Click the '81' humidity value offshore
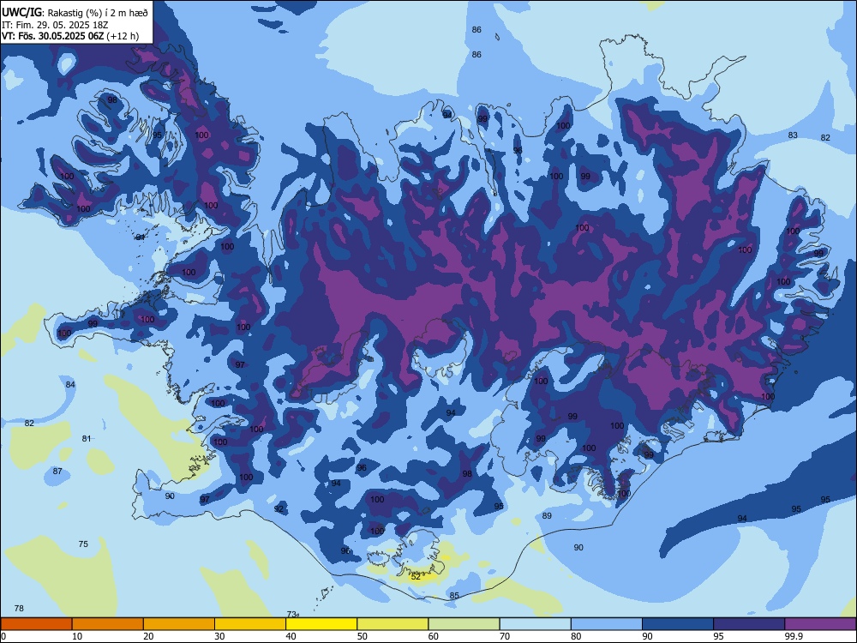Screen dimensions: 857x643 (87, 438)
